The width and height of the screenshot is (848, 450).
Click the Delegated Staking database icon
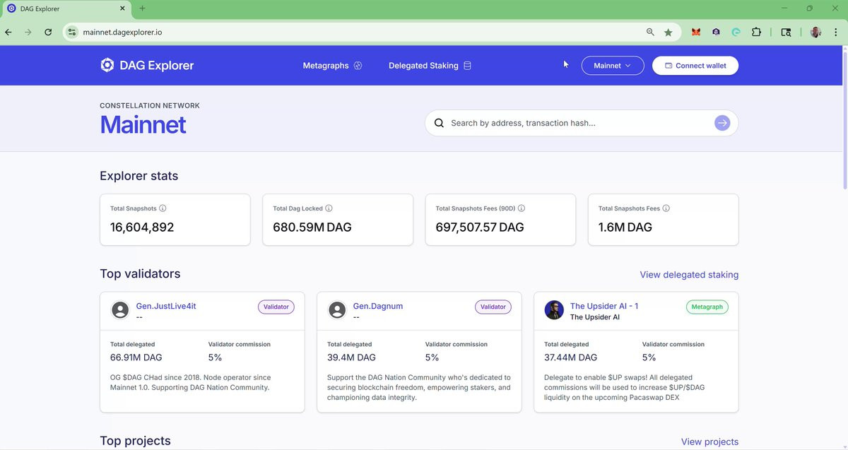[x=466, y=66]
